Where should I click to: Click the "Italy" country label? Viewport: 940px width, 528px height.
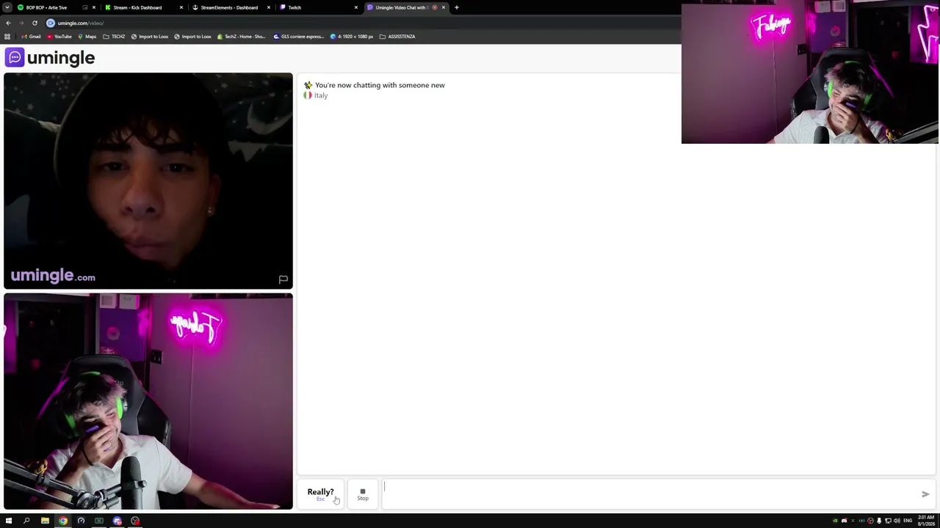click(x=321, y=95)
